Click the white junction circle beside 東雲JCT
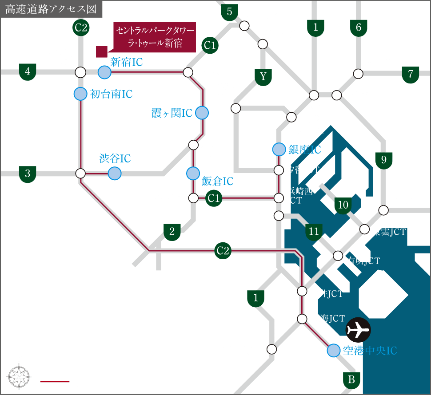The width and height of the screenshot is (431, 395). pyautogui.click(x=364, y=229)
